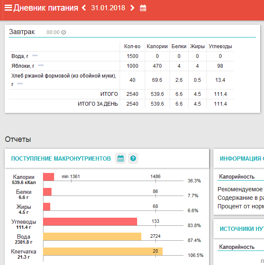
Task: Click the Дневник питания title
Action: pyautogui.click(x=46, y=8)
